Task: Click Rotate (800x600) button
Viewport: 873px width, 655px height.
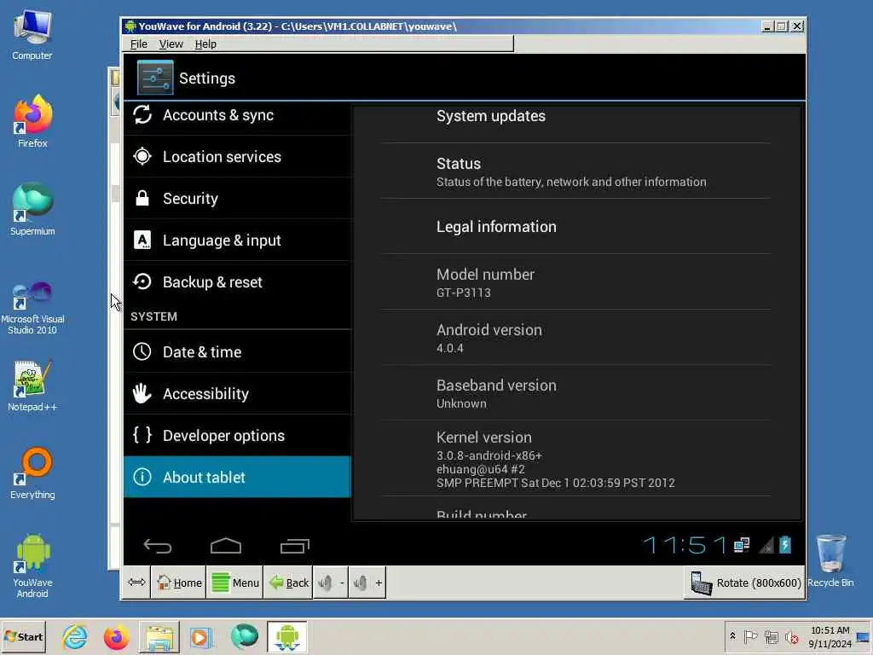Action: point(745,583)
